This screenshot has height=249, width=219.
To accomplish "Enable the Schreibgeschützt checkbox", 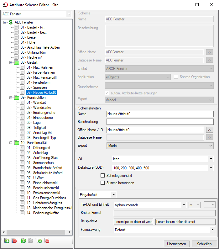I will pos(103,176).
